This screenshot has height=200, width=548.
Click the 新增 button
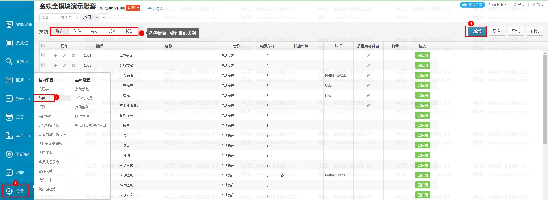click(x=477, y=31)
